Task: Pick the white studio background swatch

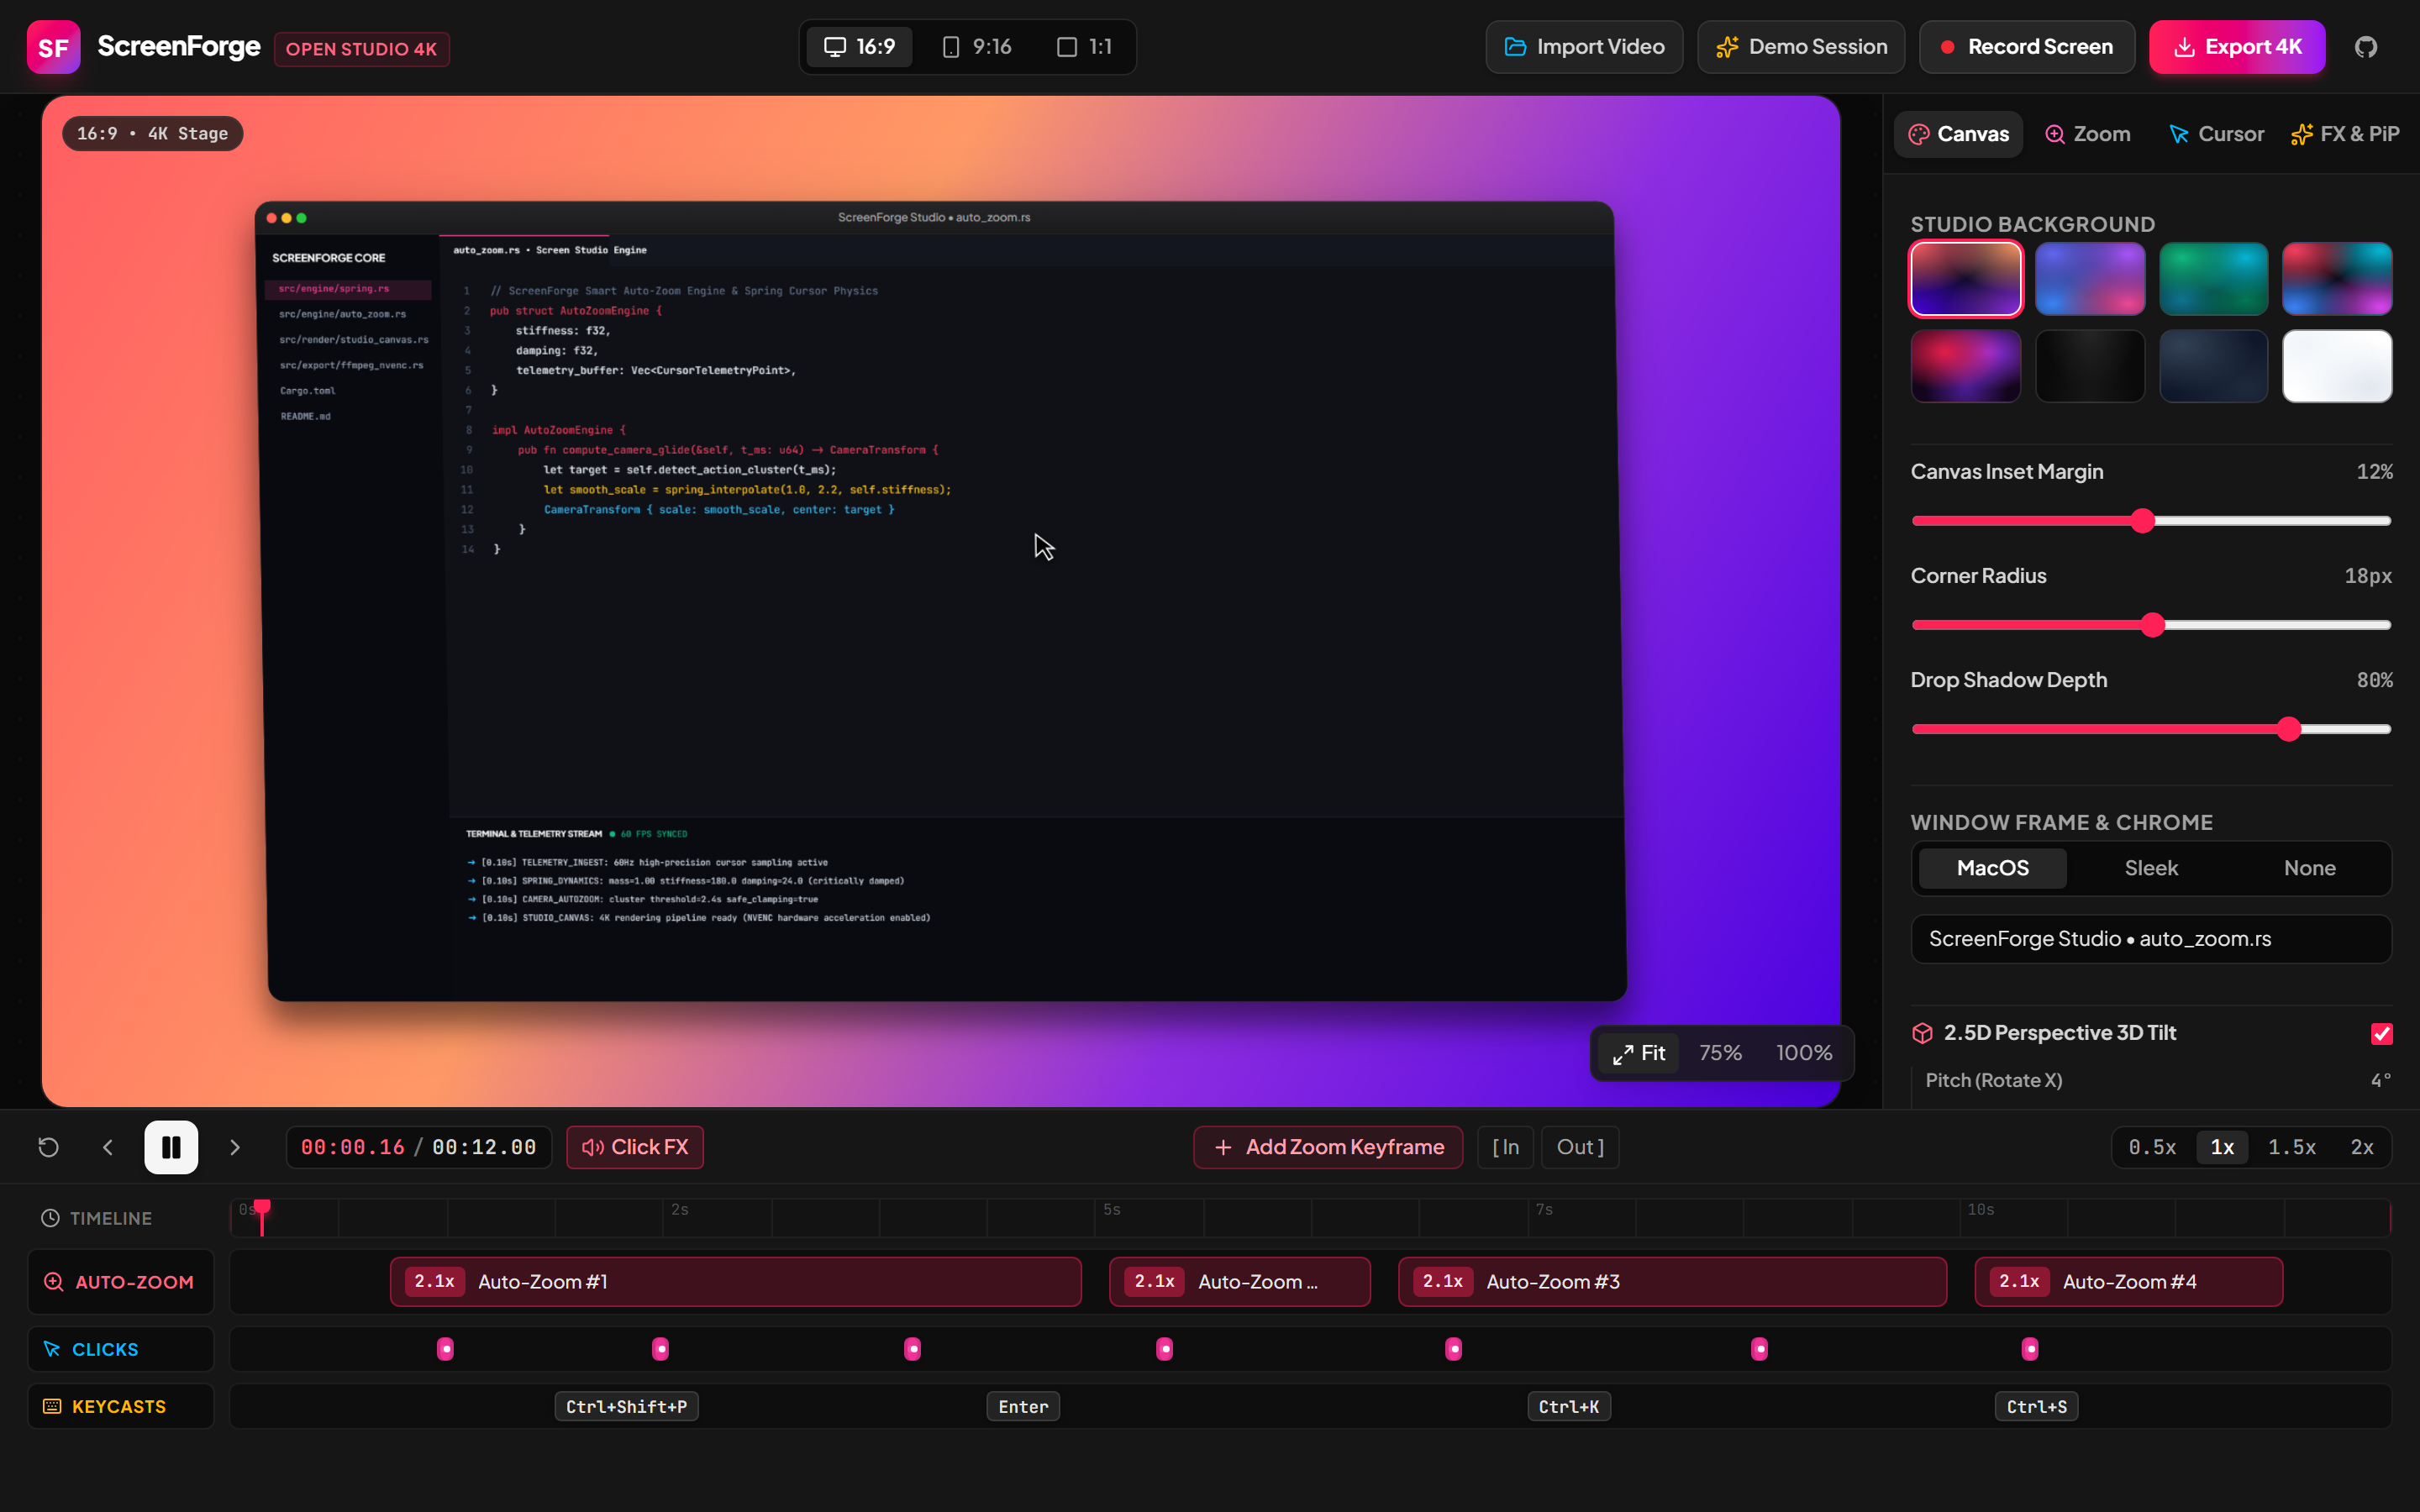Action: [x=2337, y=366]
